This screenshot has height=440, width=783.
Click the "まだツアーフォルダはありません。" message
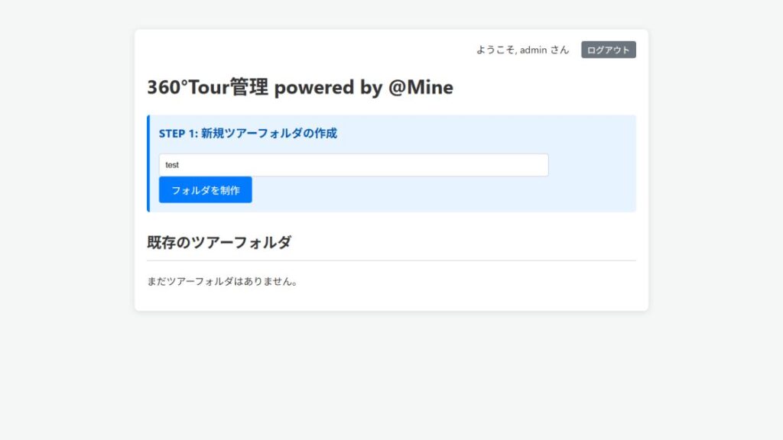tap(222, 282)
